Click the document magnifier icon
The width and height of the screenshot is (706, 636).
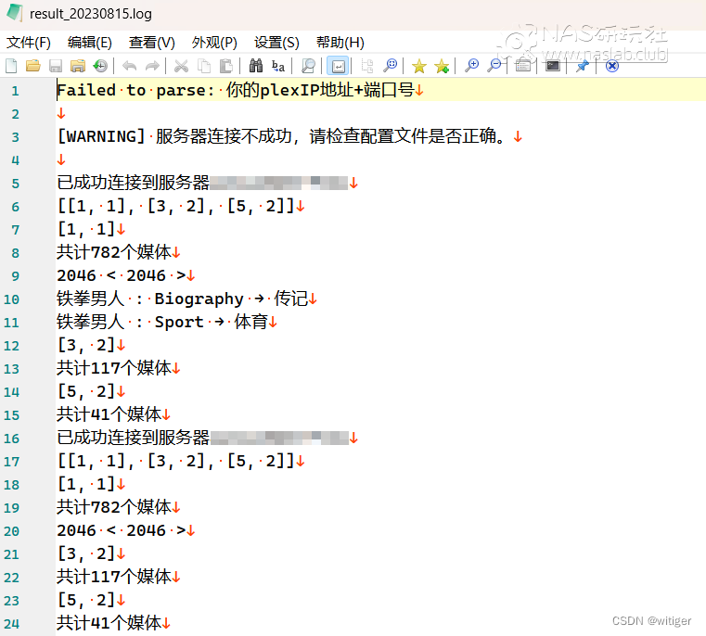coord(308,66)
